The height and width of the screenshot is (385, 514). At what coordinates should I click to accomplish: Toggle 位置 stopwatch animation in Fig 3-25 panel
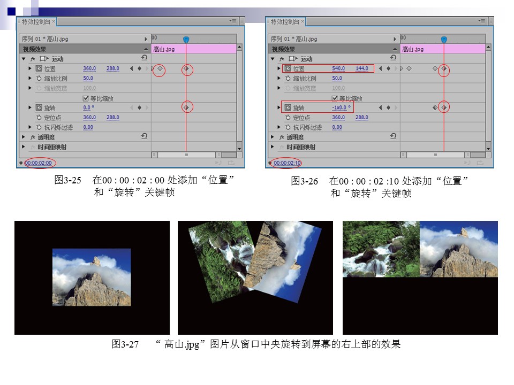coord(39,68)
